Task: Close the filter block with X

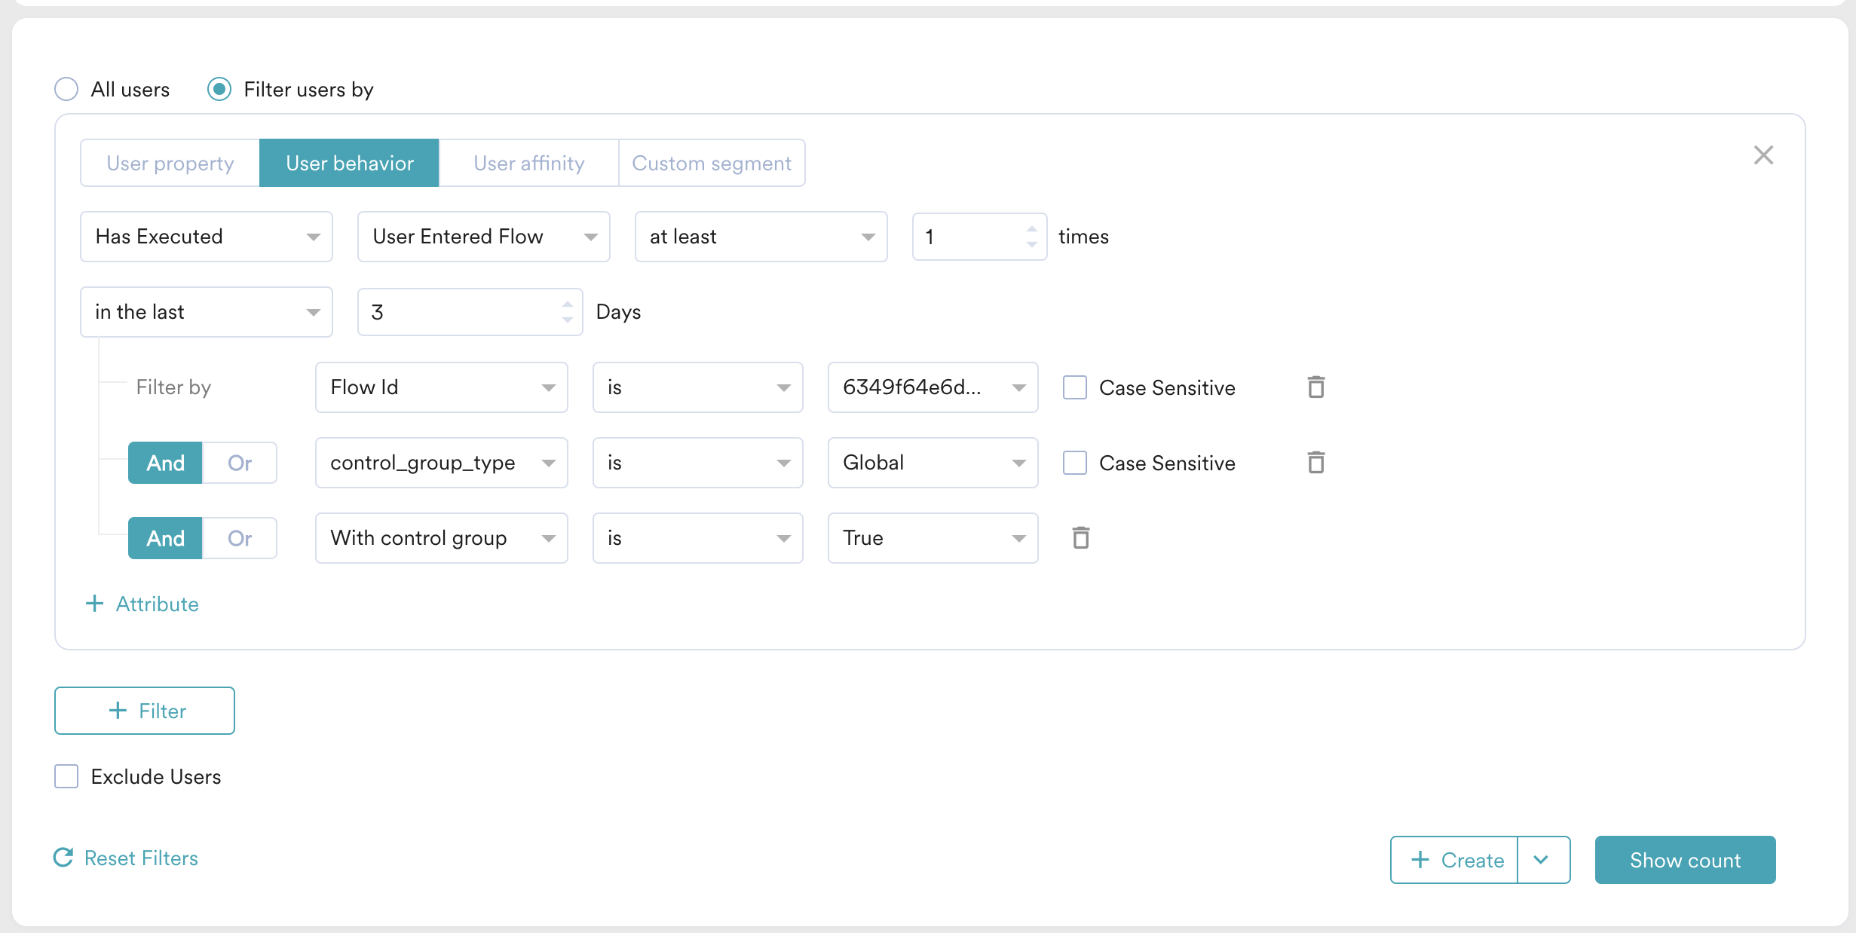Action: pyautogui.click(x=1763, y=155)
